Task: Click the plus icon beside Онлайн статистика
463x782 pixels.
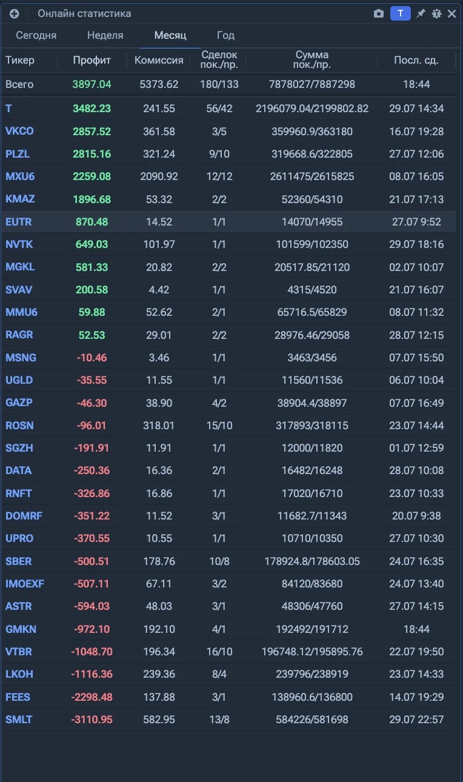Action: coord(15,13)
